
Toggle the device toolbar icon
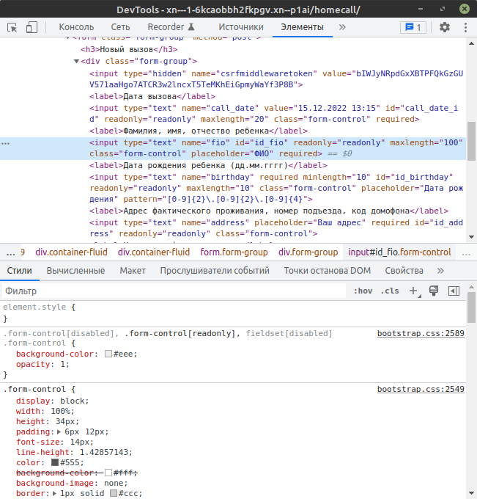click(x=32, y=27)
